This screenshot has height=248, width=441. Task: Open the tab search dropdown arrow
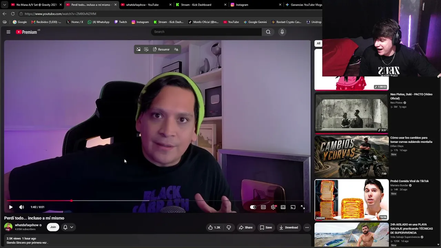[x=4, y=5]
